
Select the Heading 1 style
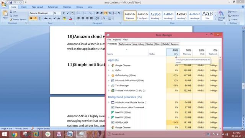point(156,15)
